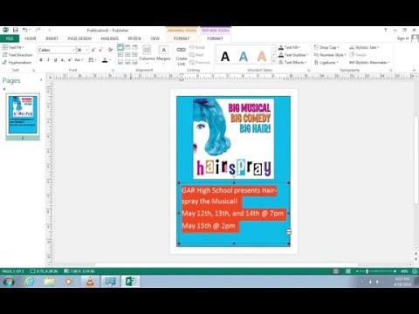Open the font size dropdown
Viewport: 419px width, 314px height.
click(86, 50)
